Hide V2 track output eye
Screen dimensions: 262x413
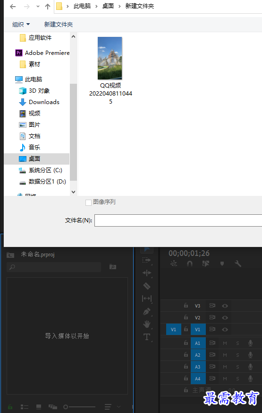tap(225, 317)
